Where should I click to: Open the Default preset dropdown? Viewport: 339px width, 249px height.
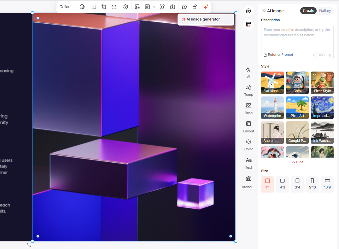(x=66, y=7)
